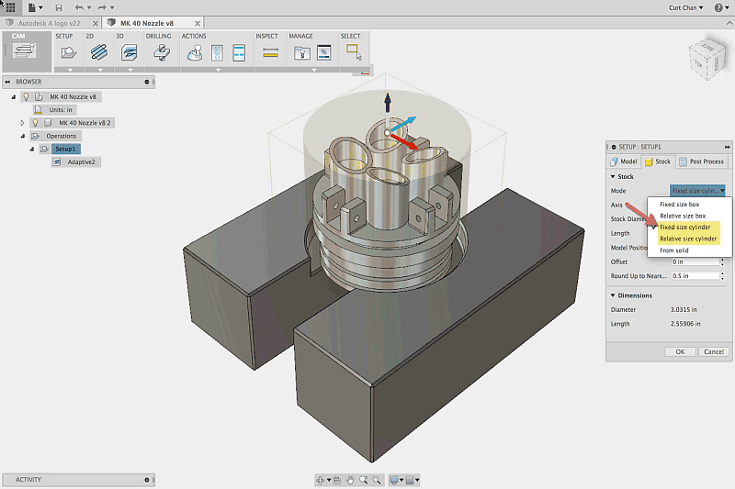Viewport: 735px width, 489px height.
Task: Collapse the Browser panel arrows
Action: click(7, 82)
